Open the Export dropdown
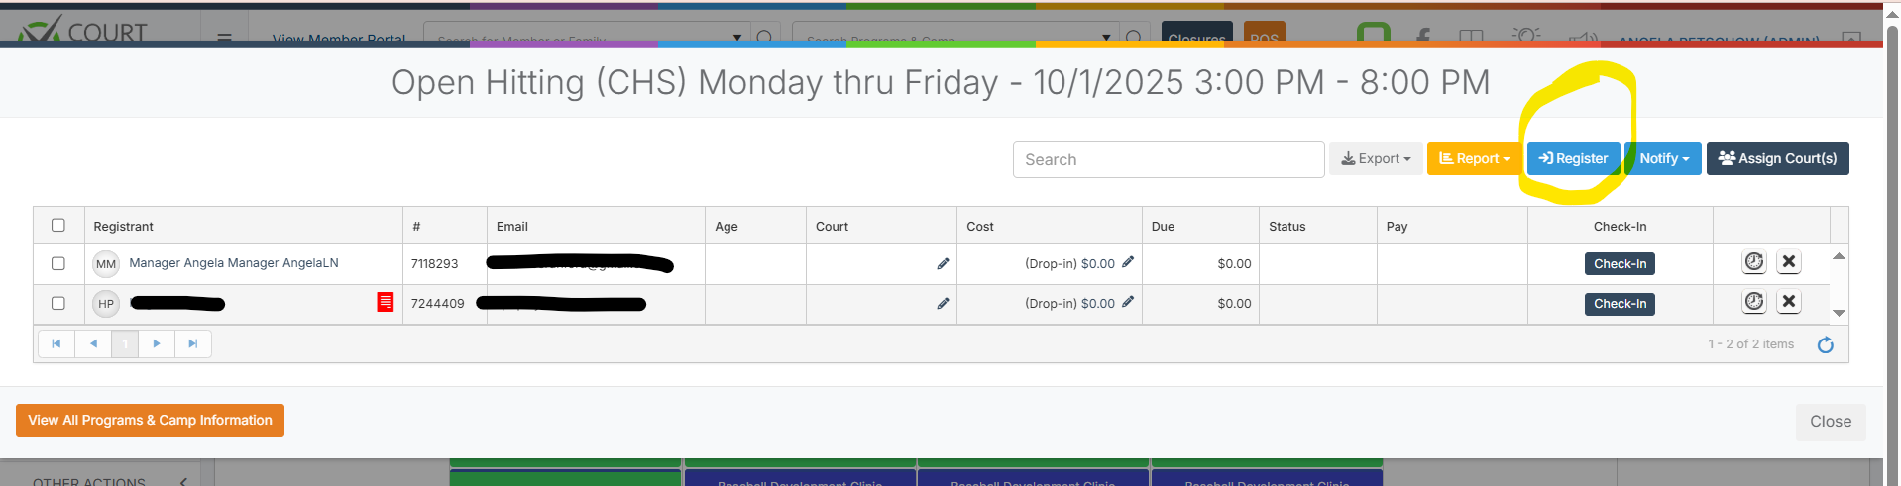1901x486 pixels. [x=1375, y=158]
